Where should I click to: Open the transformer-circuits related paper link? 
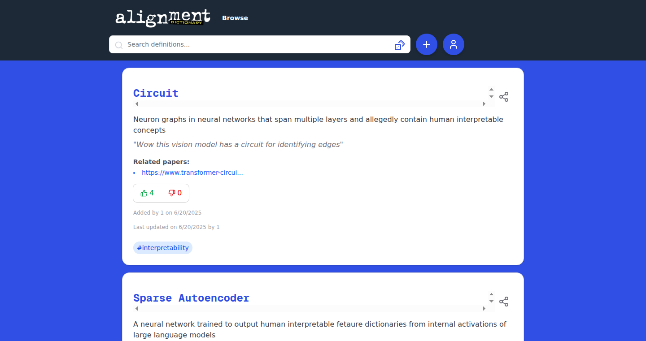pos(192,173)
